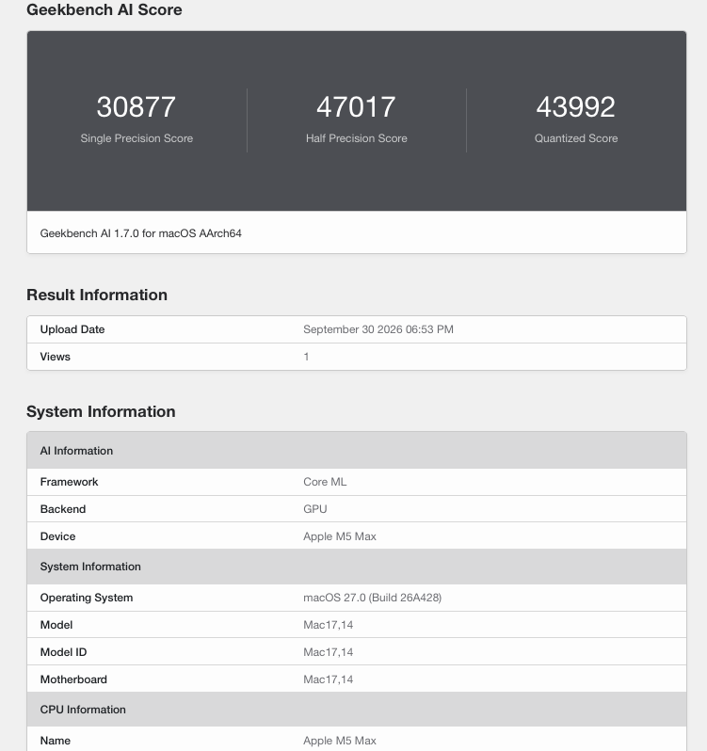Click the Single Precision Score value 30877
707x751 pixels.
[x=137, y=106]
